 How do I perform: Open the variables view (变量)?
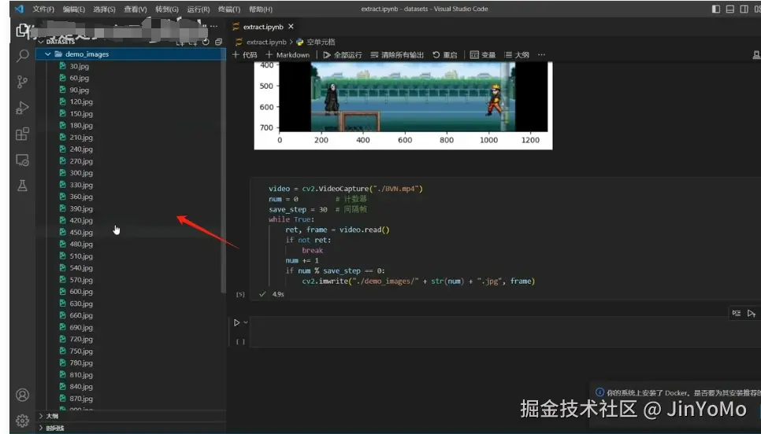coord(483,55)
